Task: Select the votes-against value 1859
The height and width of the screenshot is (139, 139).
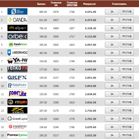Action: coord(72,86)
